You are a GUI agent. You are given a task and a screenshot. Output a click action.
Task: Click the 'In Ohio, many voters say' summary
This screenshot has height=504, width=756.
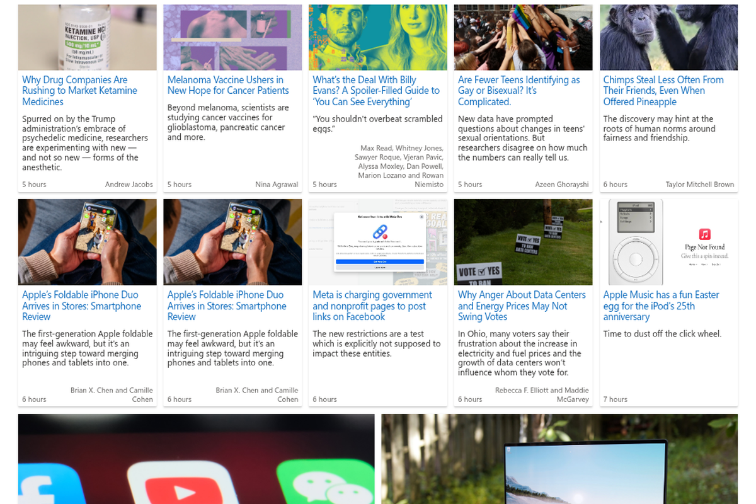point(519,353)
